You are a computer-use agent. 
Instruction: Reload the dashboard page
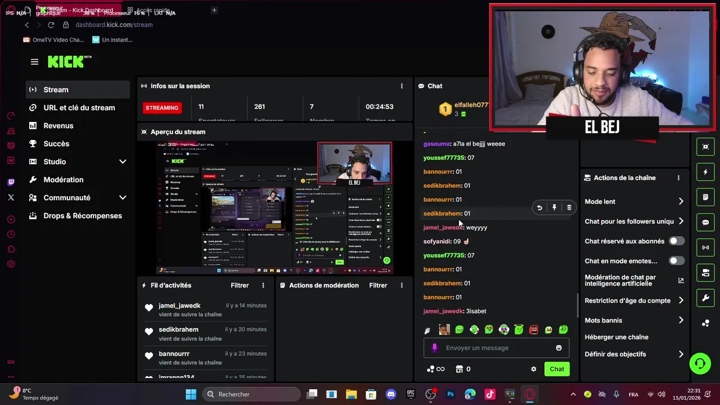pyautogui.click(x=51, y=25)
